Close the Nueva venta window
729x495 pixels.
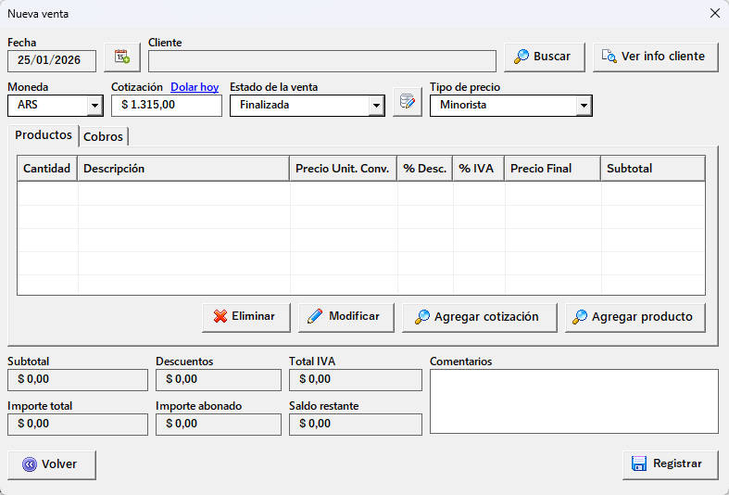[x=715, y=14]
